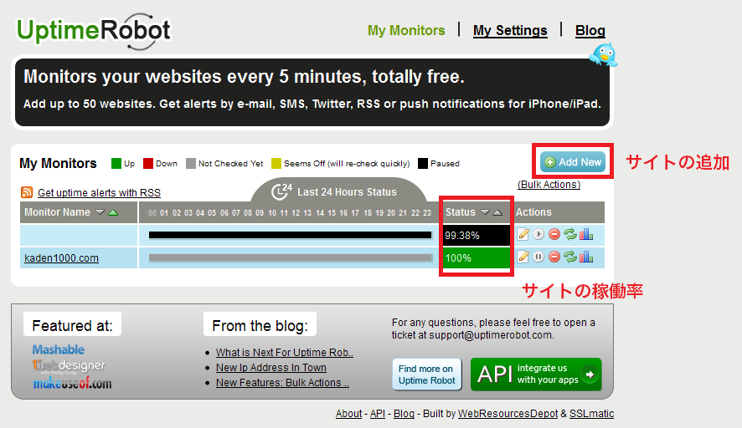
Task: Sort Monitor Name ascending green arrow
Action: point(113,212)
